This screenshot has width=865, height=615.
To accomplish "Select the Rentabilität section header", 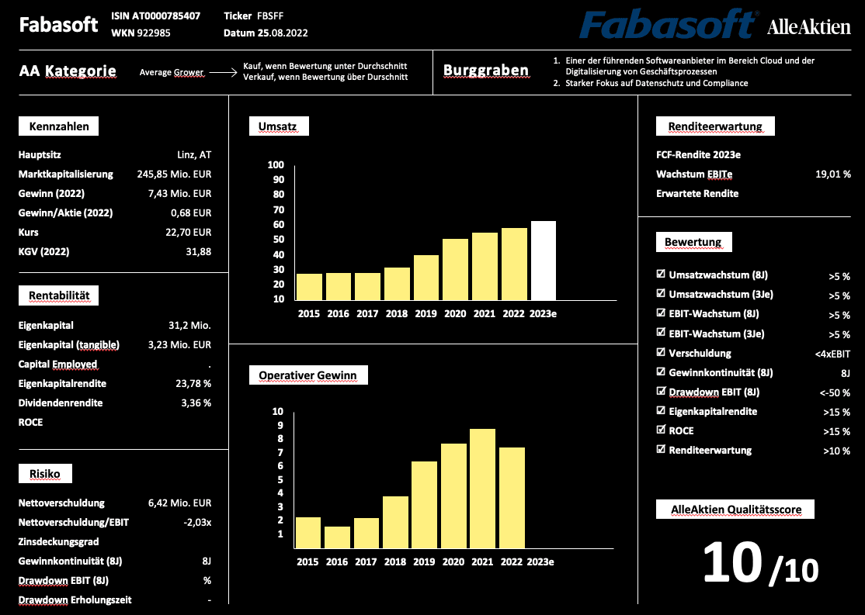I will point(58,296).
